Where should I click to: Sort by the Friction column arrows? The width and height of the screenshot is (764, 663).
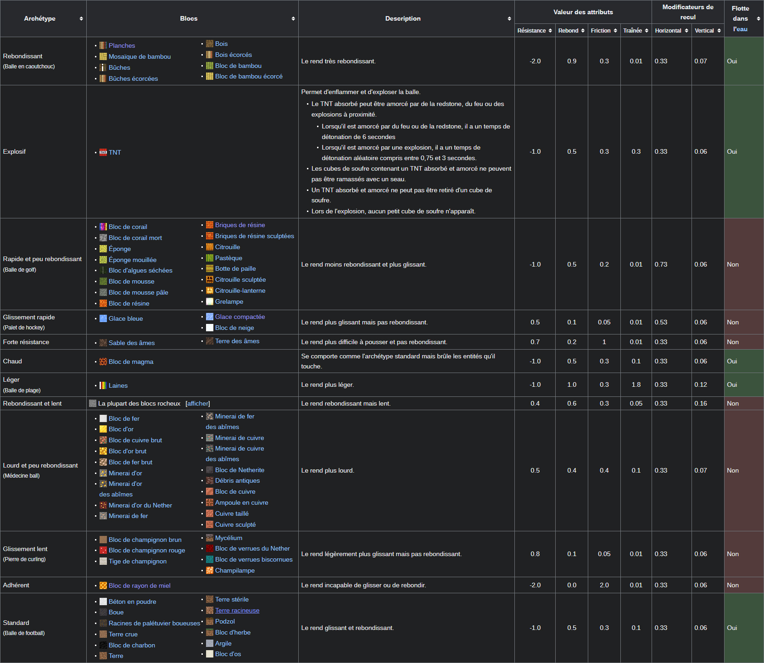click(x=615, y=31)
